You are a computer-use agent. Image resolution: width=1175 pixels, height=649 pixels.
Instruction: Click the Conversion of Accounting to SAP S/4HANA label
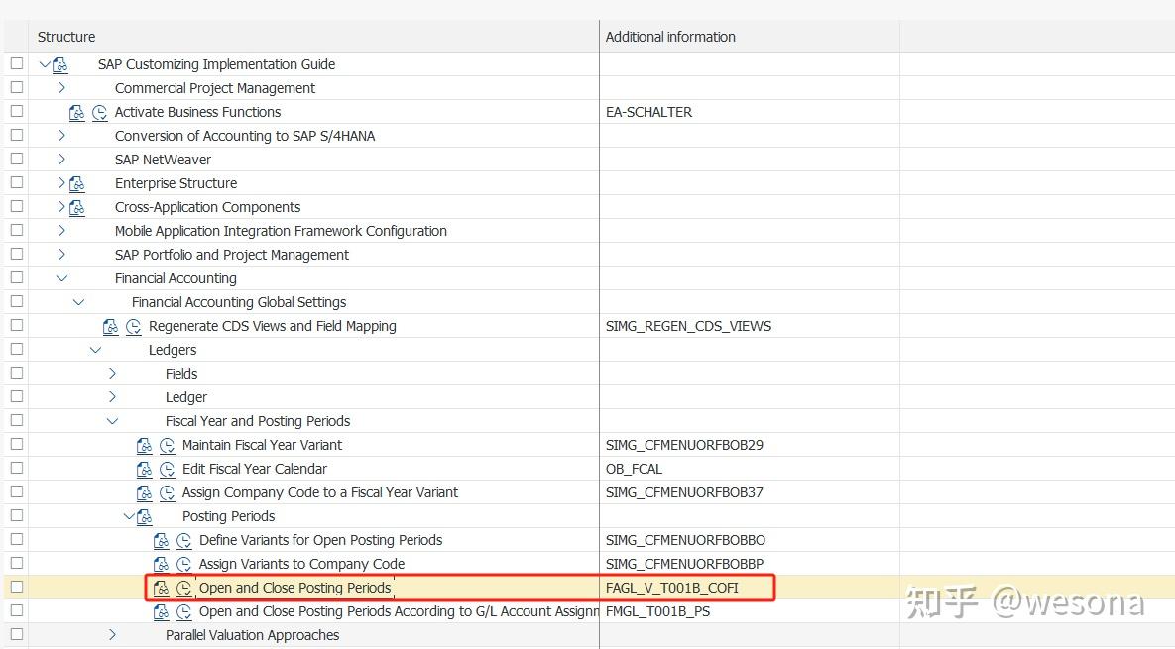[x=245, y=136]
